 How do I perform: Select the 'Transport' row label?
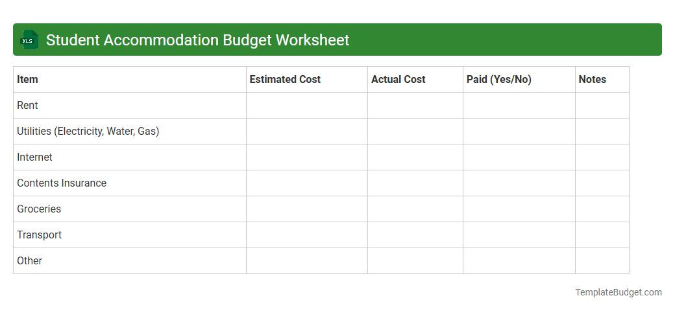pyautogui.click(x=39, y=235)
